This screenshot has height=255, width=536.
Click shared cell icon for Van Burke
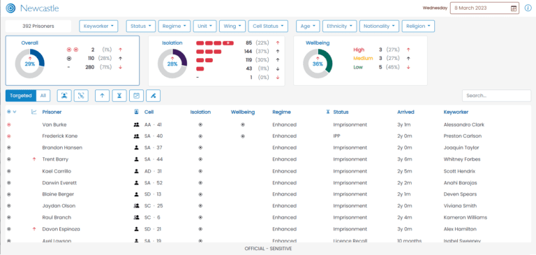click(x=136, y=125)
